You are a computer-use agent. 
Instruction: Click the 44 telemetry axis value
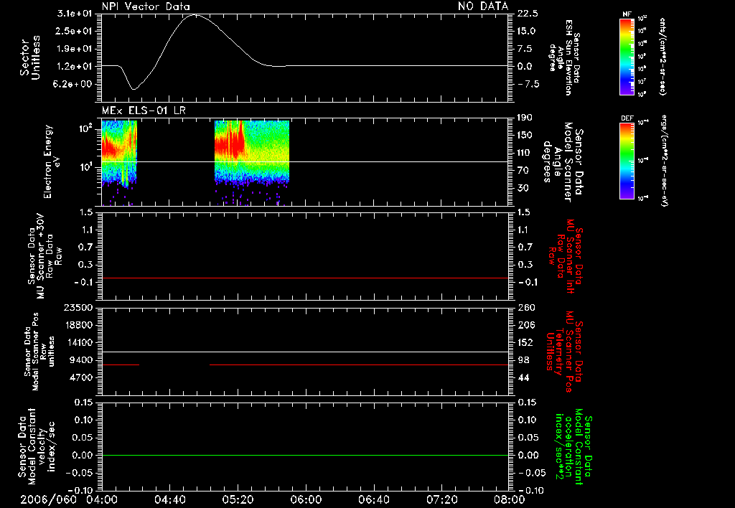[x=523, y=377]
